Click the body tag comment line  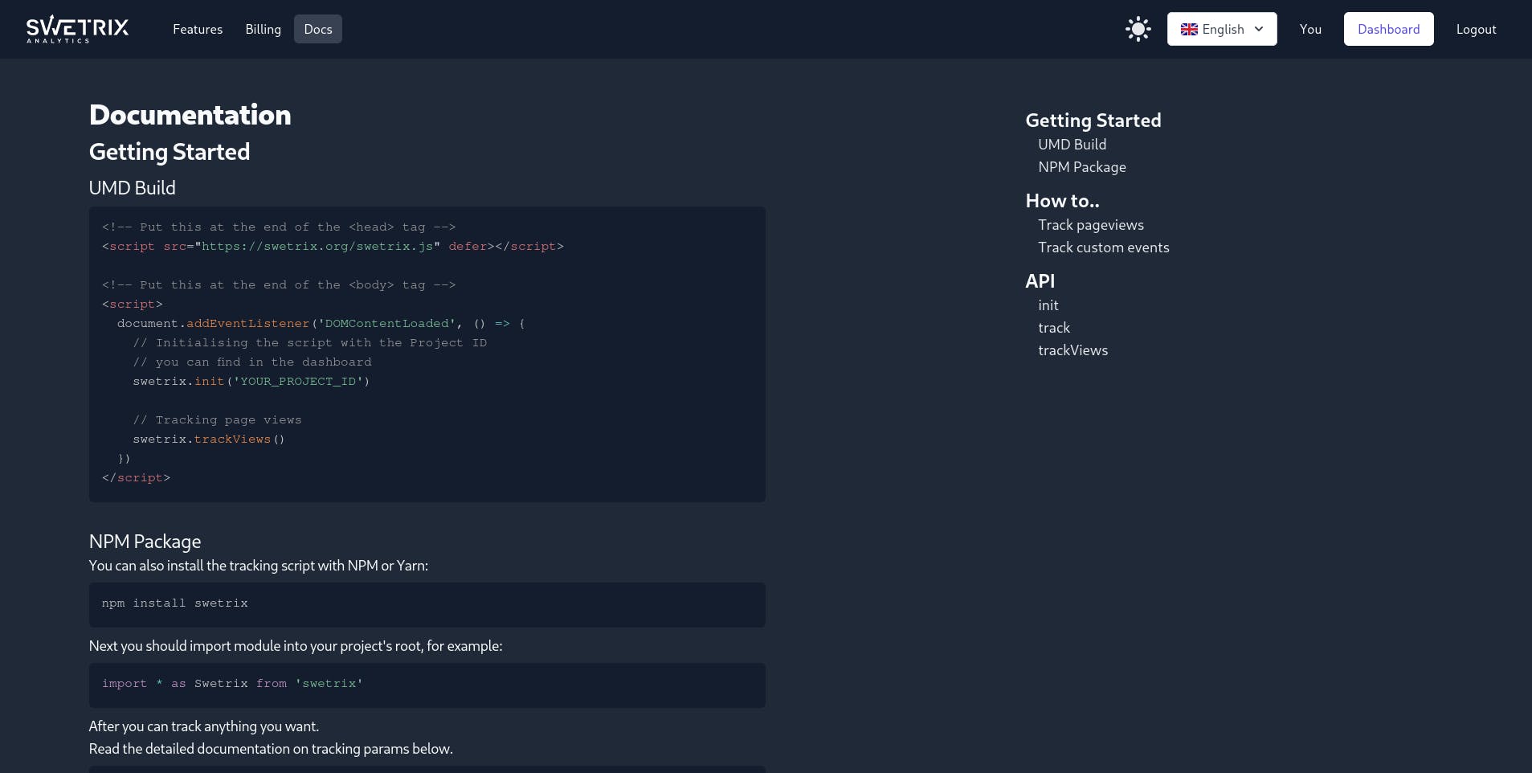coord(279,285)
